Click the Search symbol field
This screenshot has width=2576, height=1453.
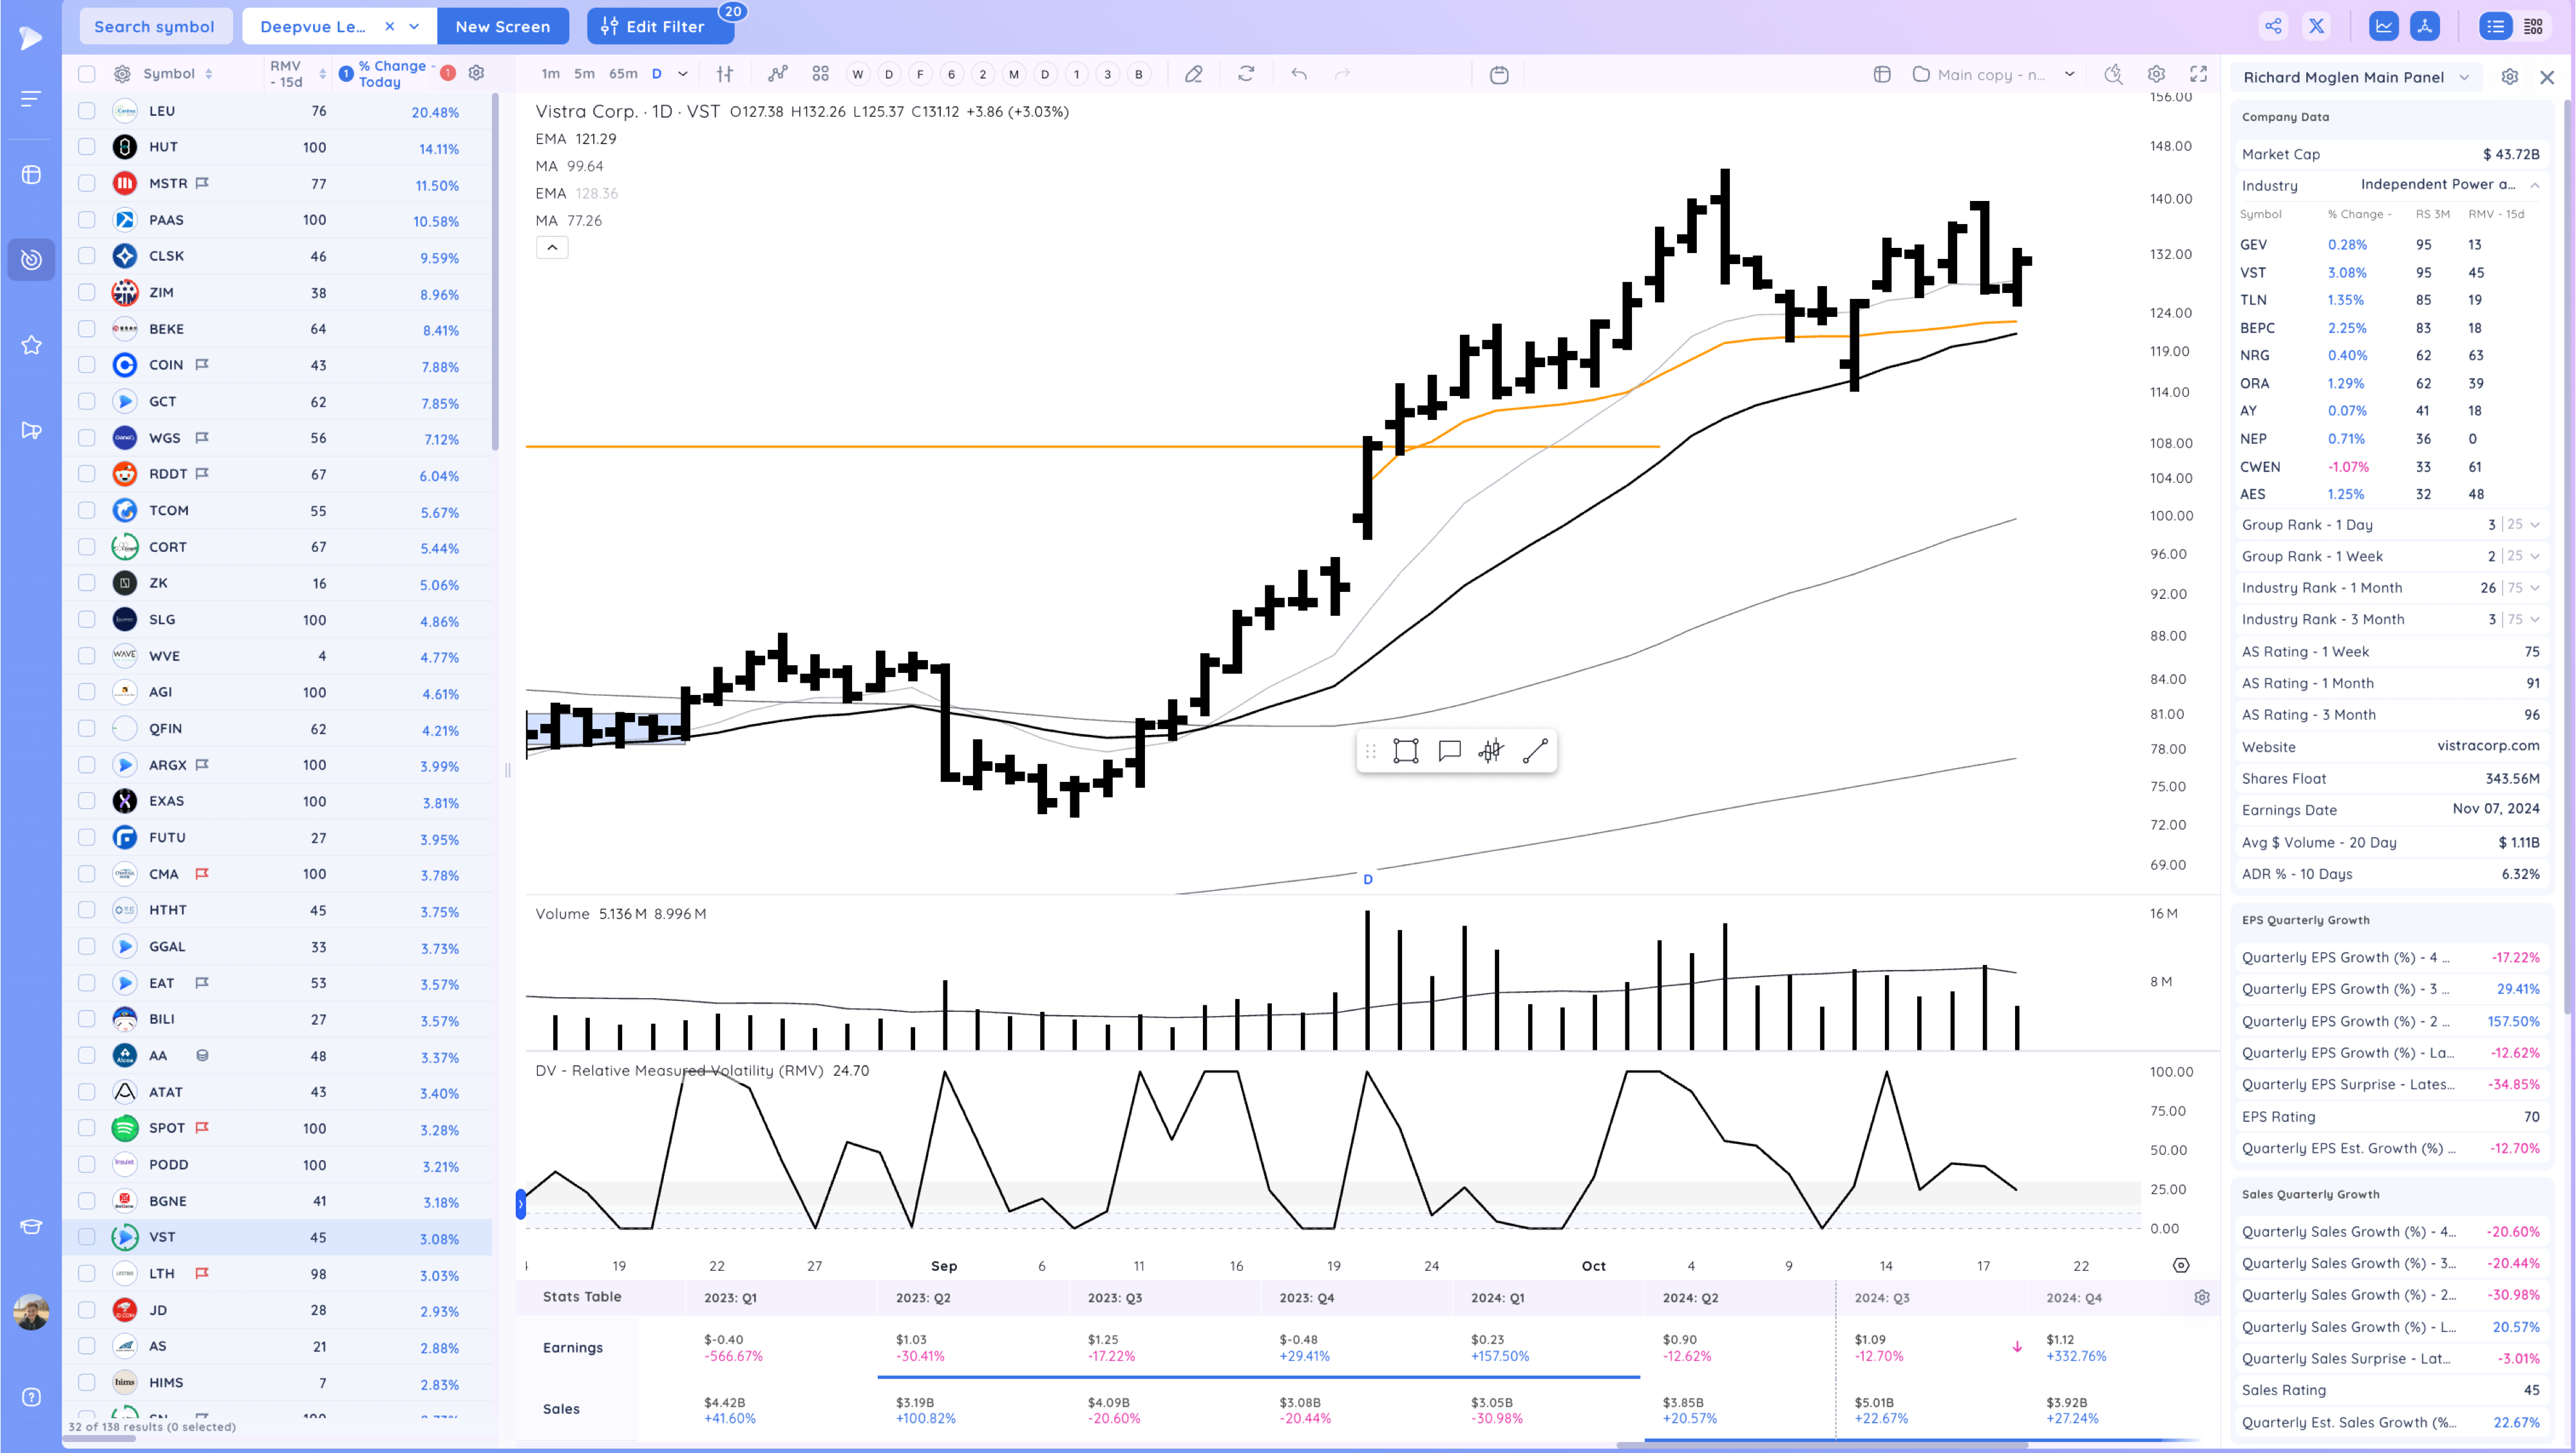pyautogui.click(x=154, y=27)
